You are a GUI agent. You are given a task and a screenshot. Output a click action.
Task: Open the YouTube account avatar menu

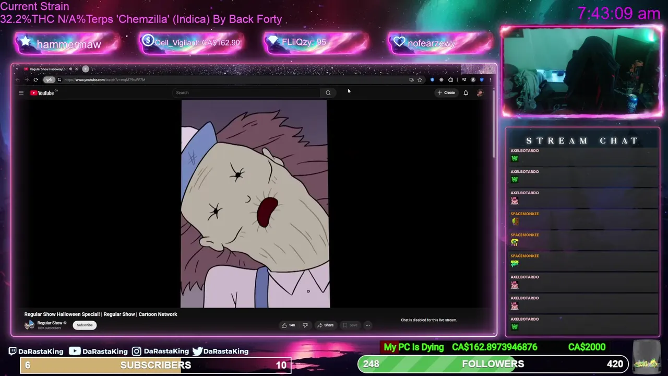pyautogui.click(x=480, y=92)
